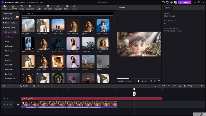The image size is (206, 116).
Task: Play the video preview
Action: point(139,81)
